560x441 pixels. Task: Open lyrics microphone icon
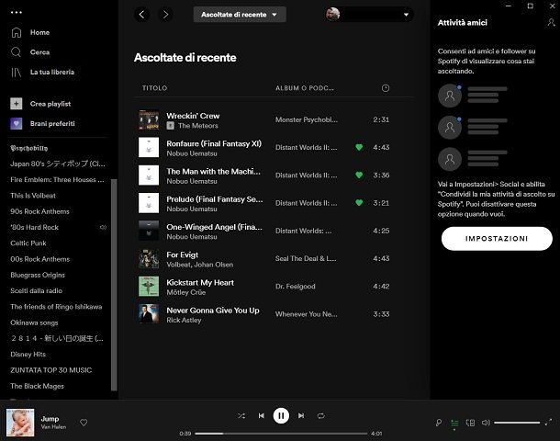pos(439,423)
